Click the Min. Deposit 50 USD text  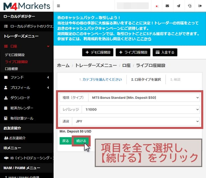coord(76,131)
